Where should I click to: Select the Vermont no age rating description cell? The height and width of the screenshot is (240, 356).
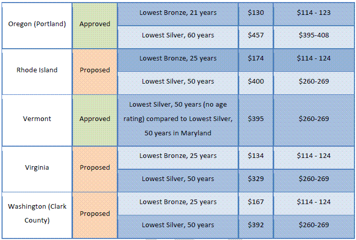tap(178, 121)
